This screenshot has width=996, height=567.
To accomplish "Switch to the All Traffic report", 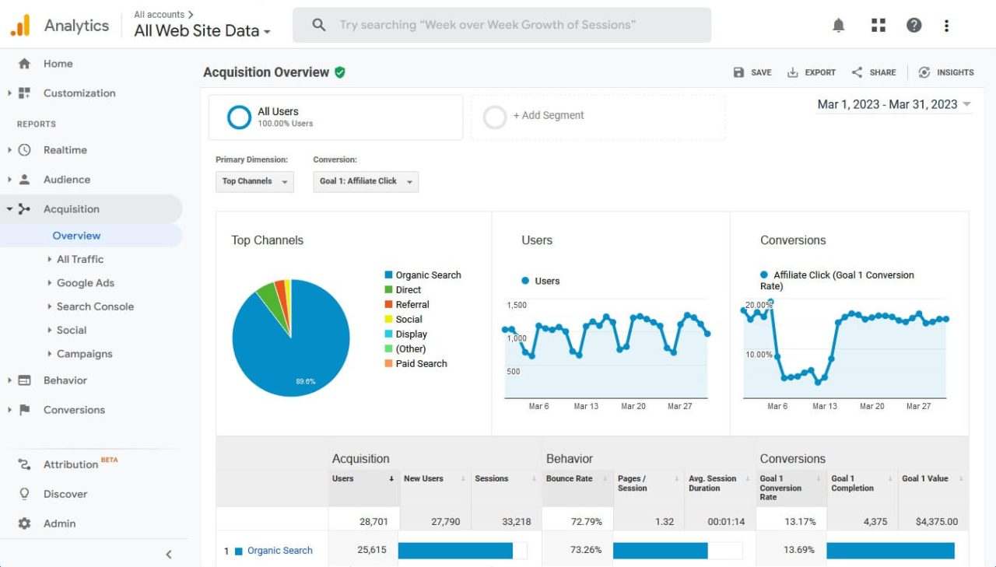I will (x=79, y=259).
